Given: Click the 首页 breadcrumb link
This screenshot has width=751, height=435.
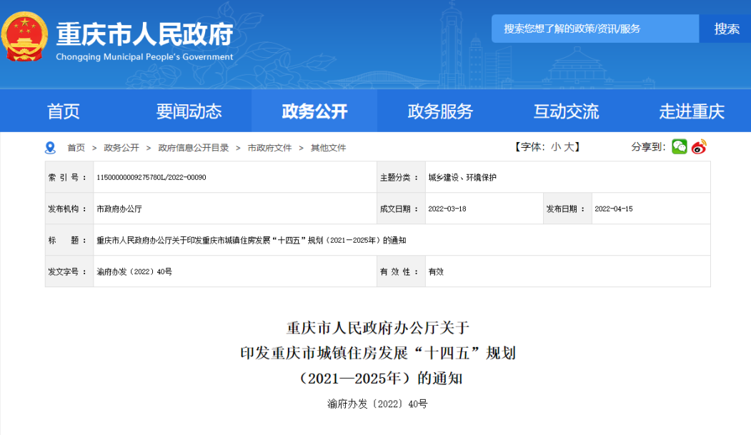Looking at the screenshot, I should (76, 148).
